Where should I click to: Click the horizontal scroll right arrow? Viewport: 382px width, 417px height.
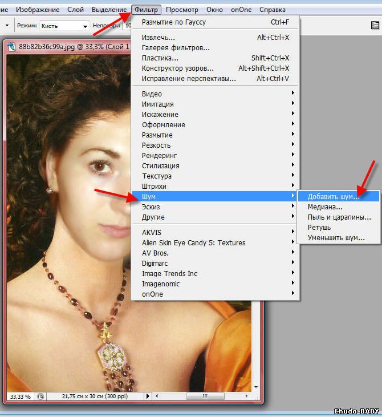[x=246, y=396]
